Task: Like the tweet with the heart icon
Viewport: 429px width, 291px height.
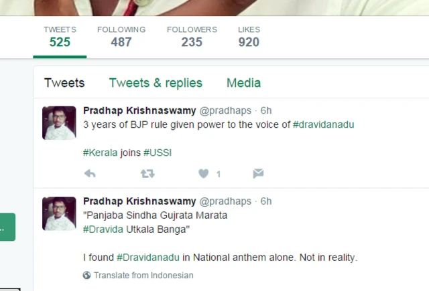Action: click(204, 174)
